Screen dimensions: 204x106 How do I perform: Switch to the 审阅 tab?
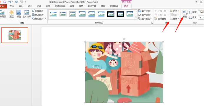[72, 6]
